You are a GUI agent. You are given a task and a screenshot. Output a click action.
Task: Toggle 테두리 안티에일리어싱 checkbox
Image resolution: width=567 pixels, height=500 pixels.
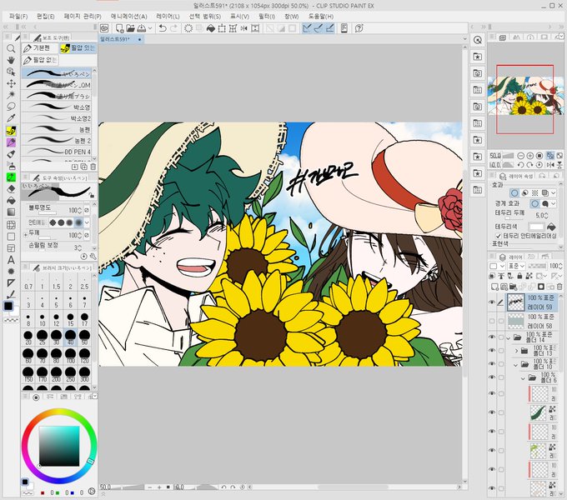click(499, 236)
